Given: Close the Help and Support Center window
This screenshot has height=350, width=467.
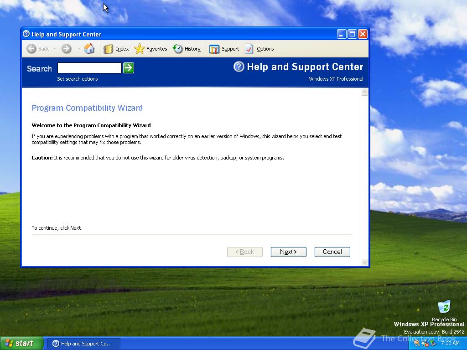Looking at the screenshot, I should click(x=363, y=34).
